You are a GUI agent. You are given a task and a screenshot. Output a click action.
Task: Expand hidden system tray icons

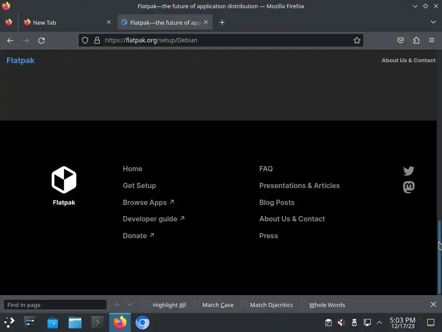coord(379,322)
